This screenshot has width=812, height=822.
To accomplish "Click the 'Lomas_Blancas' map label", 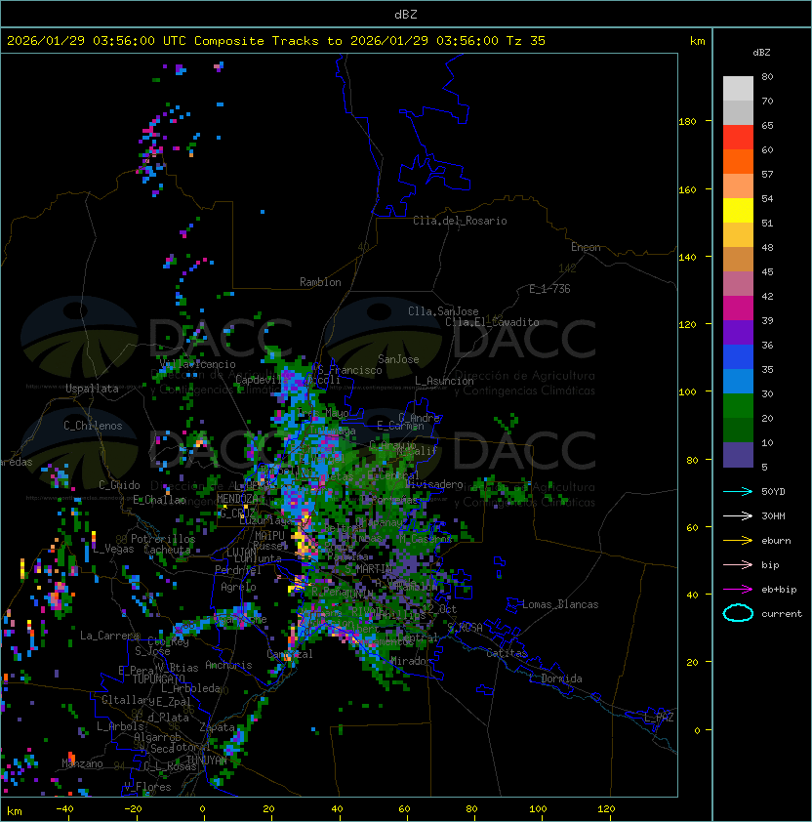I will [x=560, y=604].
